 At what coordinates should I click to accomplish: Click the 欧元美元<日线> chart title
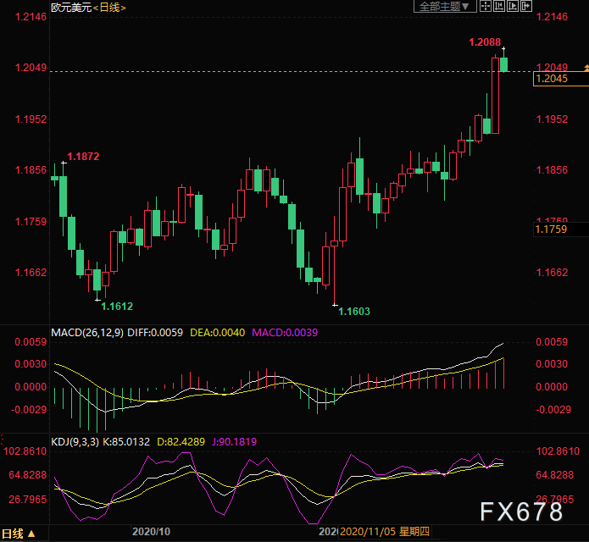click(x=87, y=7)
